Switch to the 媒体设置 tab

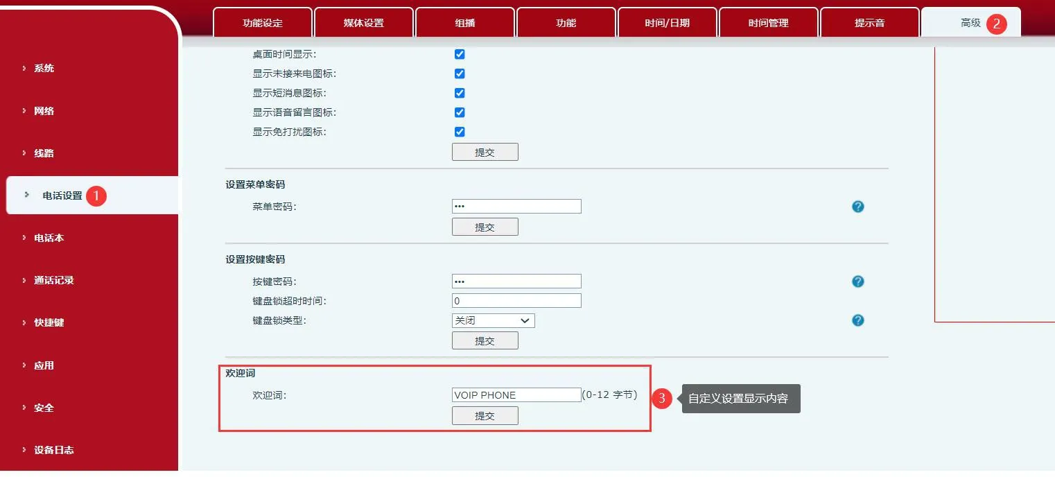coord(364,22)
